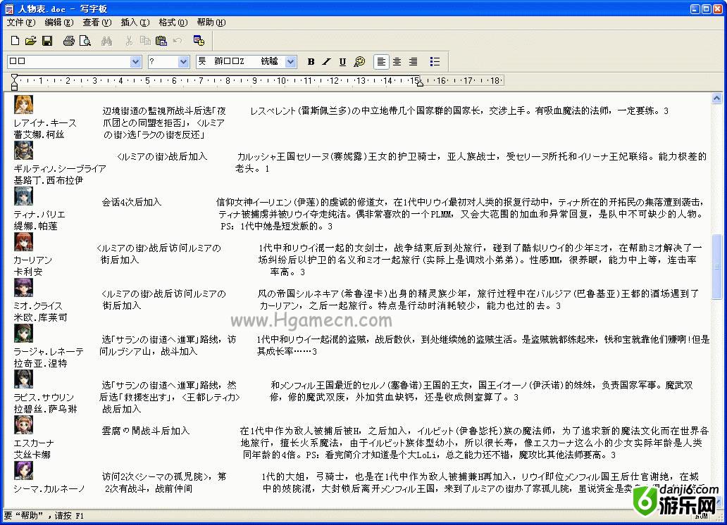Click the ティナ.バリエ character portrait
The width and height of the screenshot is (727, 525).
pos(23,196)
